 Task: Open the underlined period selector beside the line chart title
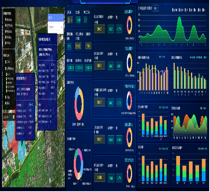156,9
